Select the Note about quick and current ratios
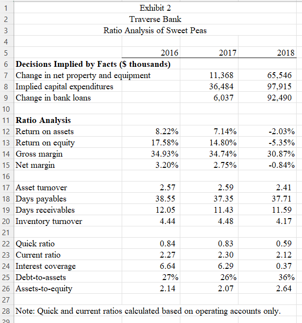 (x=148, y=311)
